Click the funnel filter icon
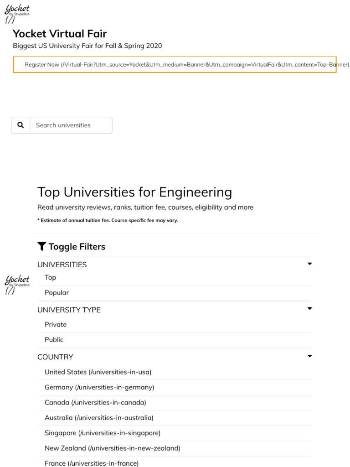 pos(41,247)
